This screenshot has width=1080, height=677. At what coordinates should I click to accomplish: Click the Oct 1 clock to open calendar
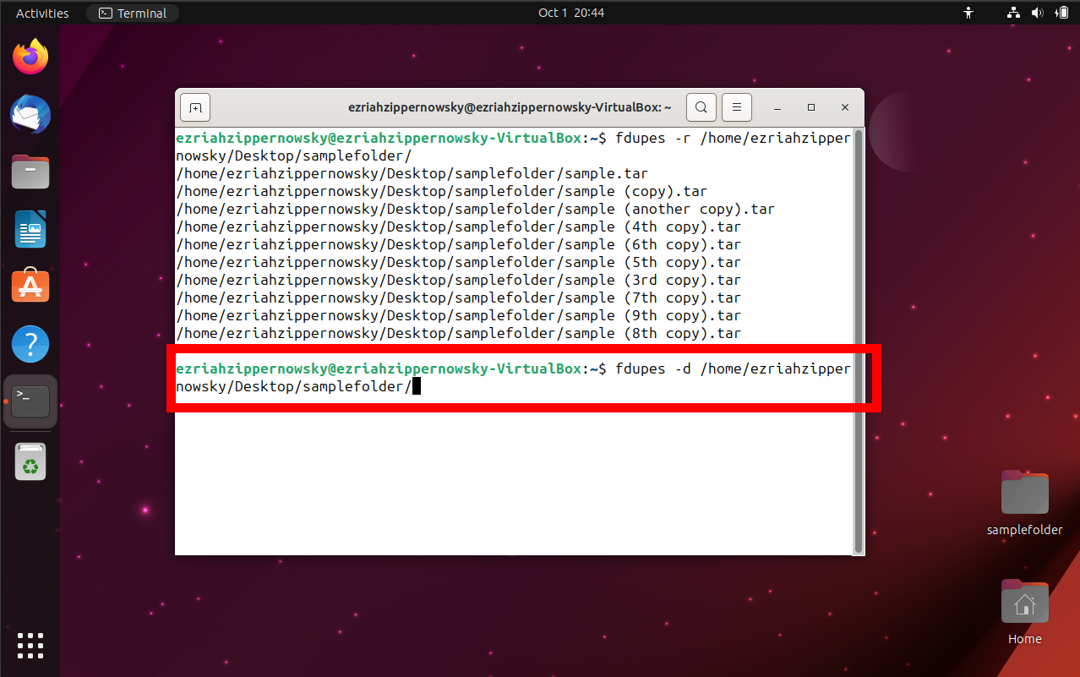[x=571, y=13]
